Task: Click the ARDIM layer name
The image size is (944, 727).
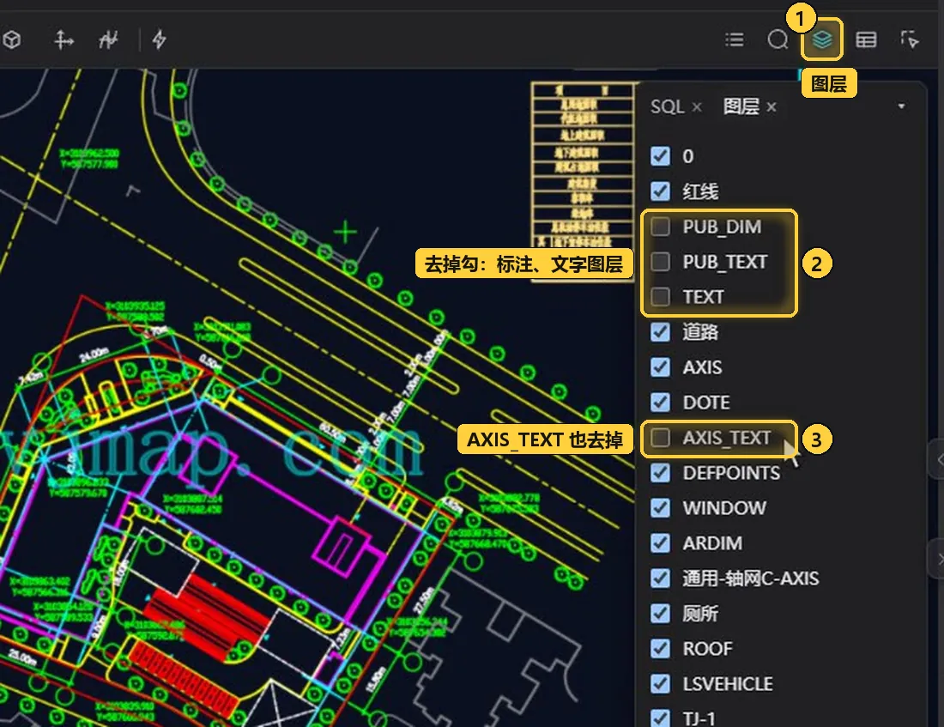Action: click(712, 543)
